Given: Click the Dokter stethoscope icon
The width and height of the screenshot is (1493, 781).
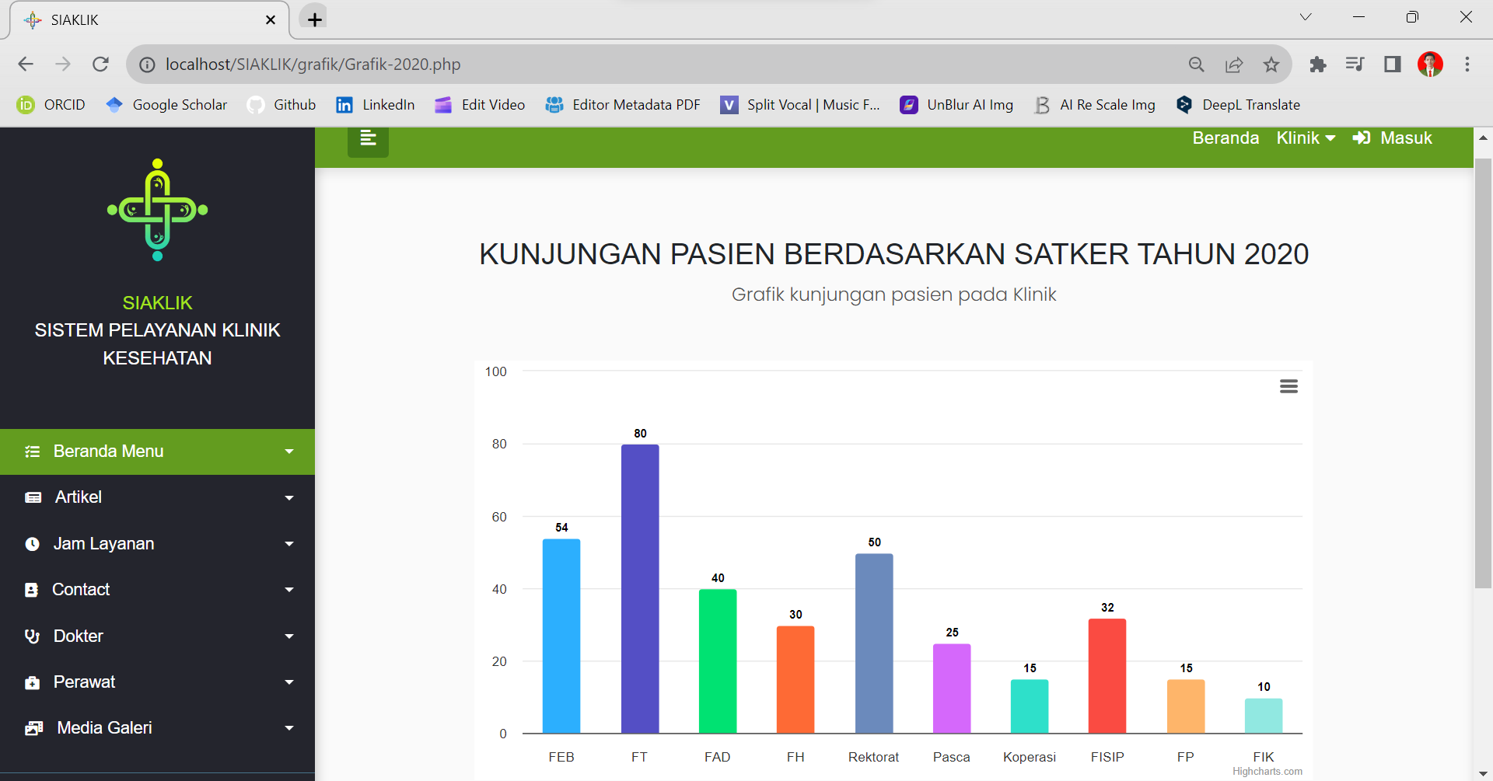Looking at the screenshot, I should [32, 636].
